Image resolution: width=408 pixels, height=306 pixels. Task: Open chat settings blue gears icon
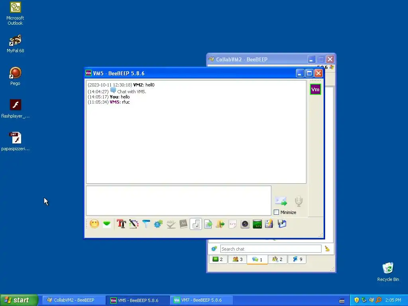(x=158, y=224)
